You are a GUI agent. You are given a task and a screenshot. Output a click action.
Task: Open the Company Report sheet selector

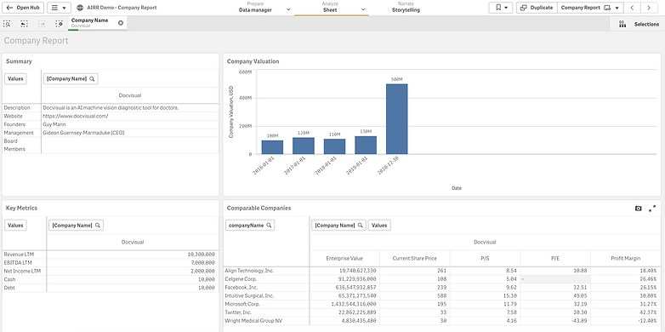click(x=590, y=8)
